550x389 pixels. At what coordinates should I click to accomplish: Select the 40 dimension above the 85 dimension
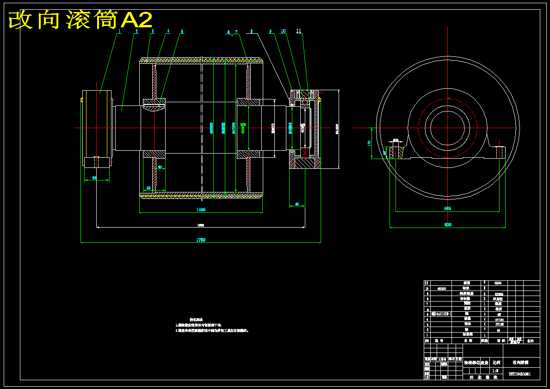point(160,167)
